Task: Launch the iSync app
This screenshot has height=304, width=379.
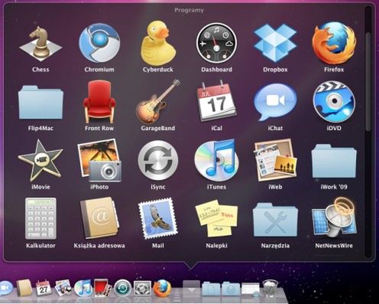Action: [158, 160]
